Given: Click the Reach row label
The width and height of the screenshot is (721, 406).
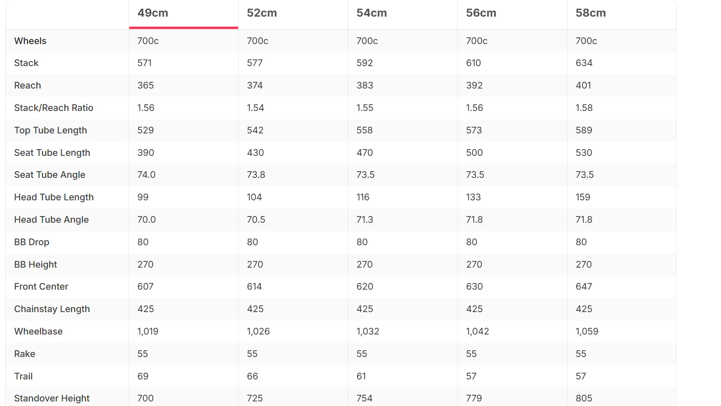Looking at the screenshot, I should point(27,85).
